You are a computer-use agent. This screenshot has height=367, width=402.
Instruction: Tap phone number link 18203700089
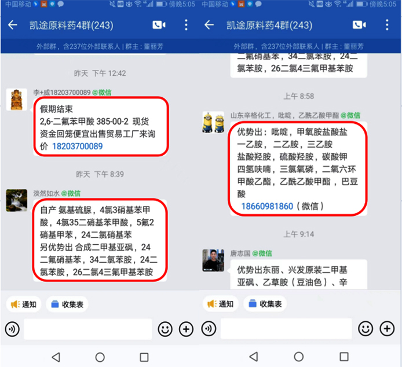click(78, 146)
